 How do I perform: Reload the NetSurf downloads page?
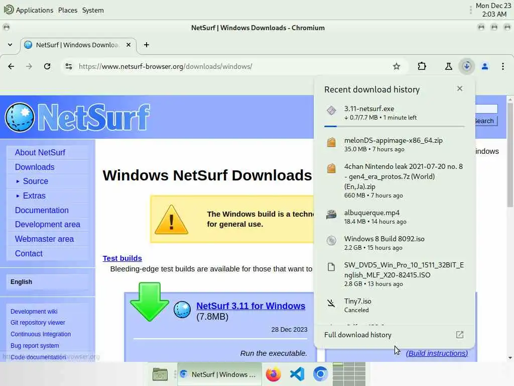pyautogui.click(x=47, y=66)
